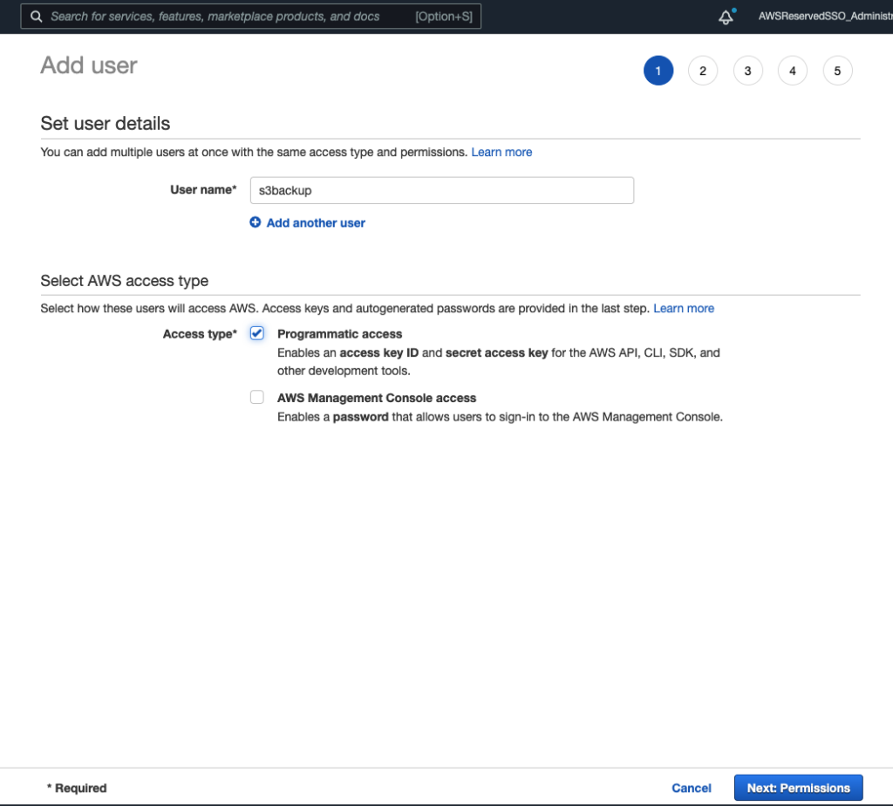The image size is (893, 806).
Task: Focus the User name field containing s3backup
Action: [x=442, y=190]
